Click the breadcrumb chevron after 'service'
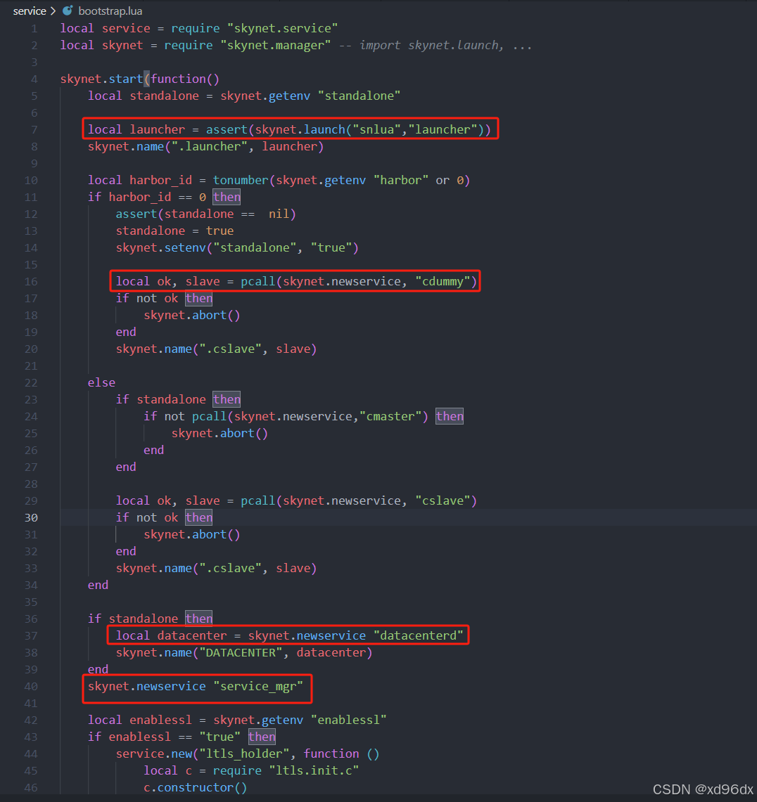Screen dimensions: 757x802 point(53,11)
